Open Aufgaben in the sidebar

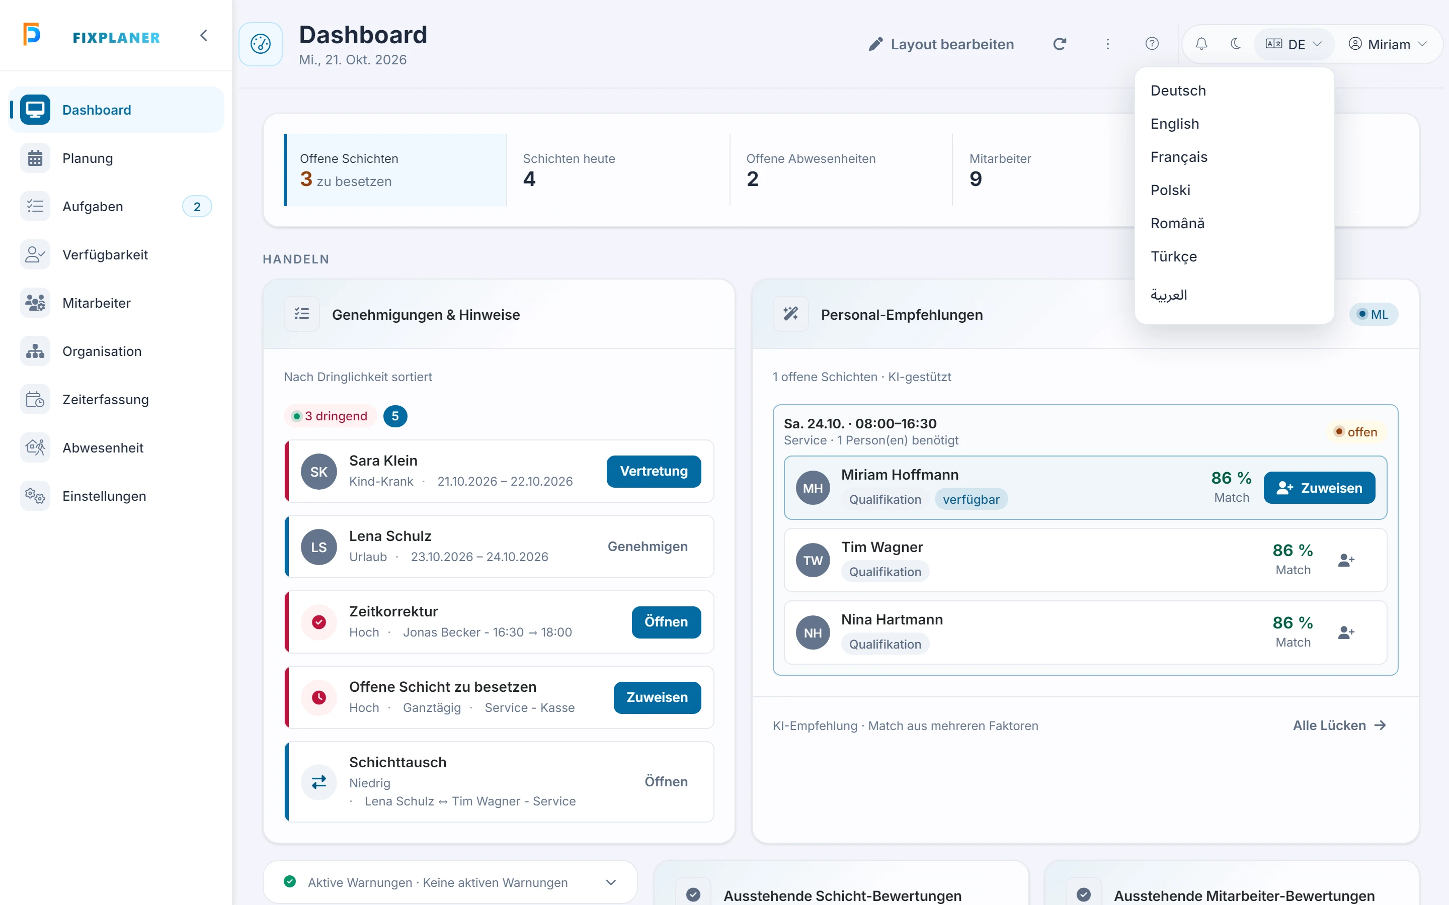[x=116, y=207]
